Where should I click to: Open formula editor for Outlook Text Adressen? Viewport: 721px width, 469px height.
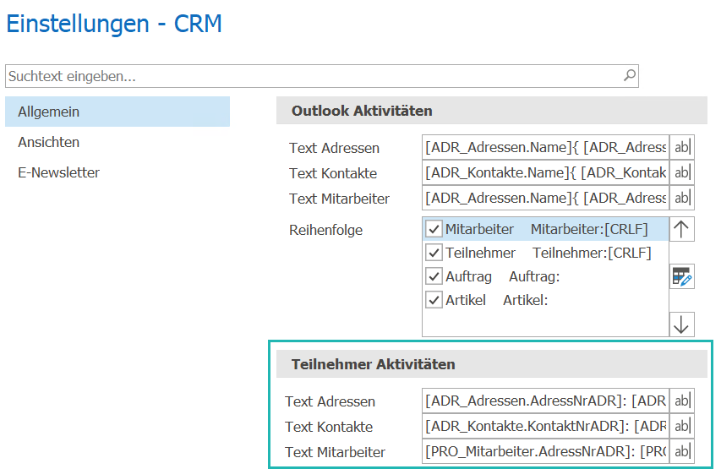[x=682, y=147]
